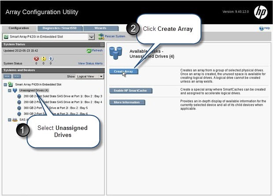The height and width of the screenshot is (196, 273).
Task: Select Smart Array P420i in Embedded Slot tree item
Action: tap(38, 85)
